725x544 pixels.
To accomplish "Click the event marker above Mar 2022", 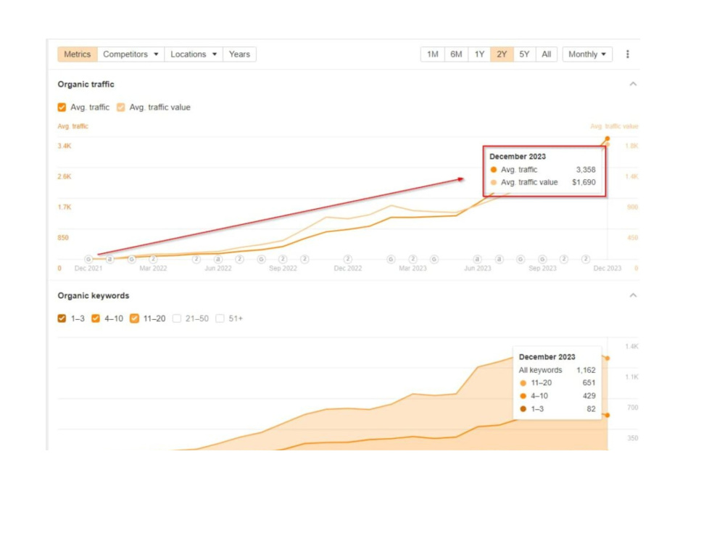I will coord(154,259).
